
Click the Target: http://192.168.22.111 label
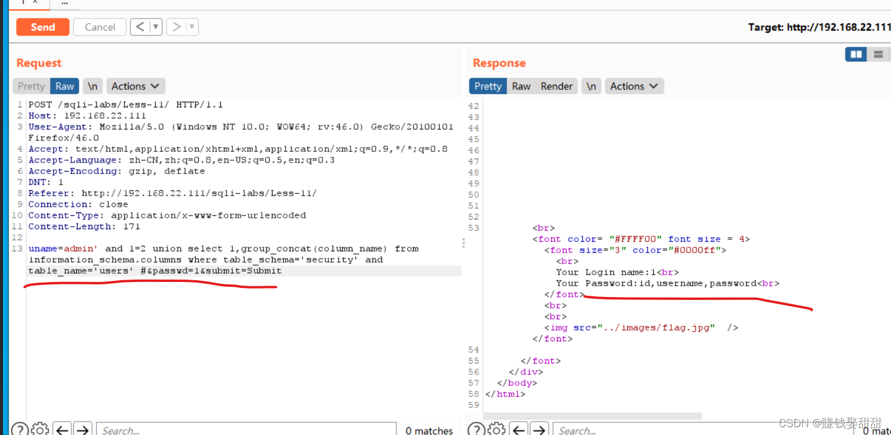point(819,27)
